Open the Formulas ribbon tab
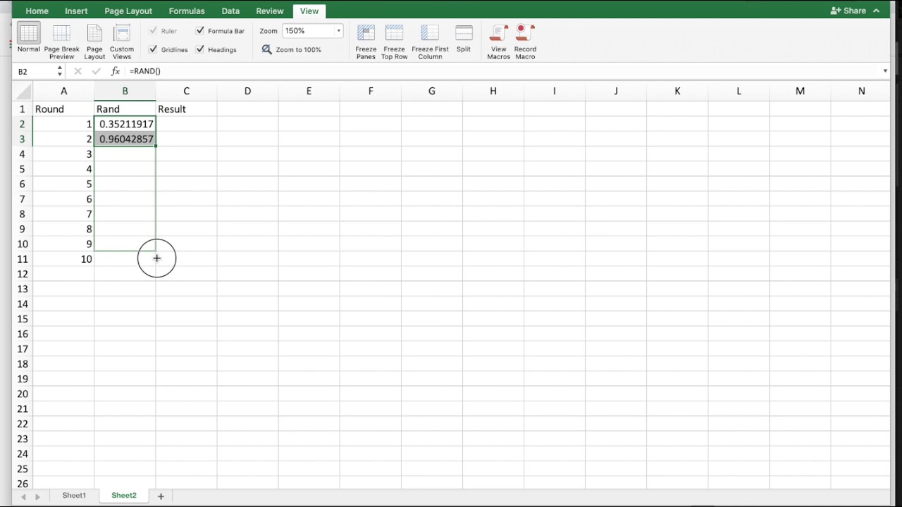902x507 pixels. tap(187, 11)
